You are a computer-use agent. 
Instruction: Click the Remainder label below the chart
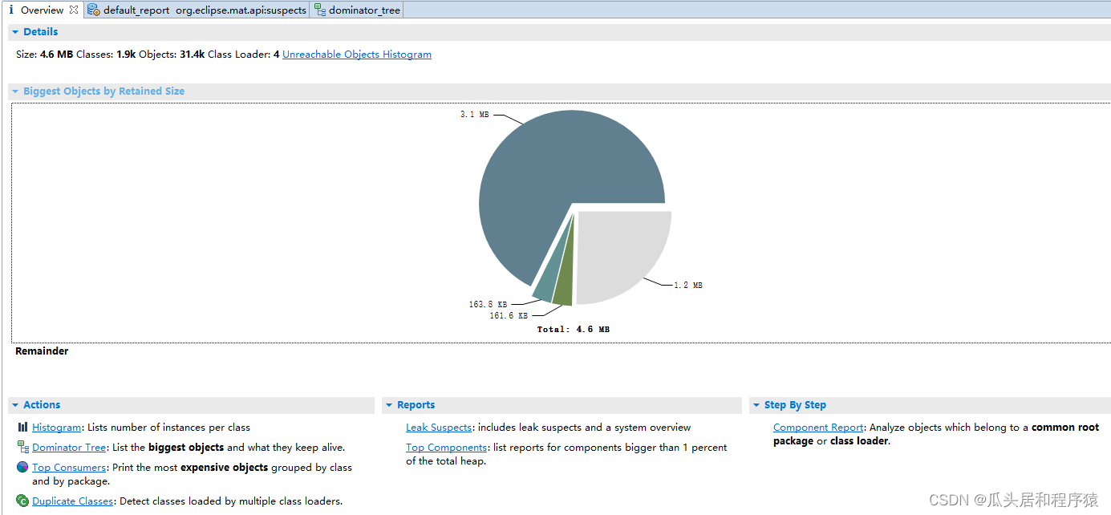click(42, 351)
